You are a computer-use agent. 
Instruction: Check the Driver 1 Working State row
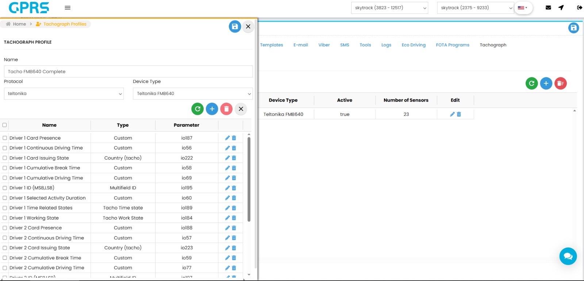[5, 218]
